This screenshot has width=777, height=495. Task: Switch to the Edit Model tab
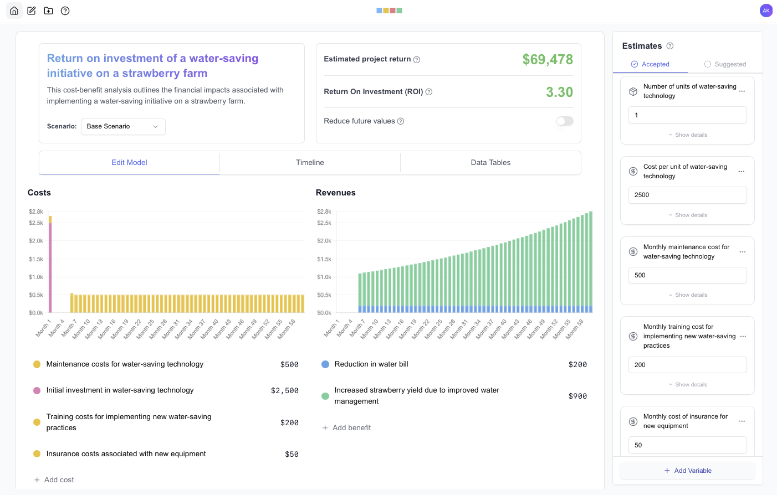click(129, 163)
